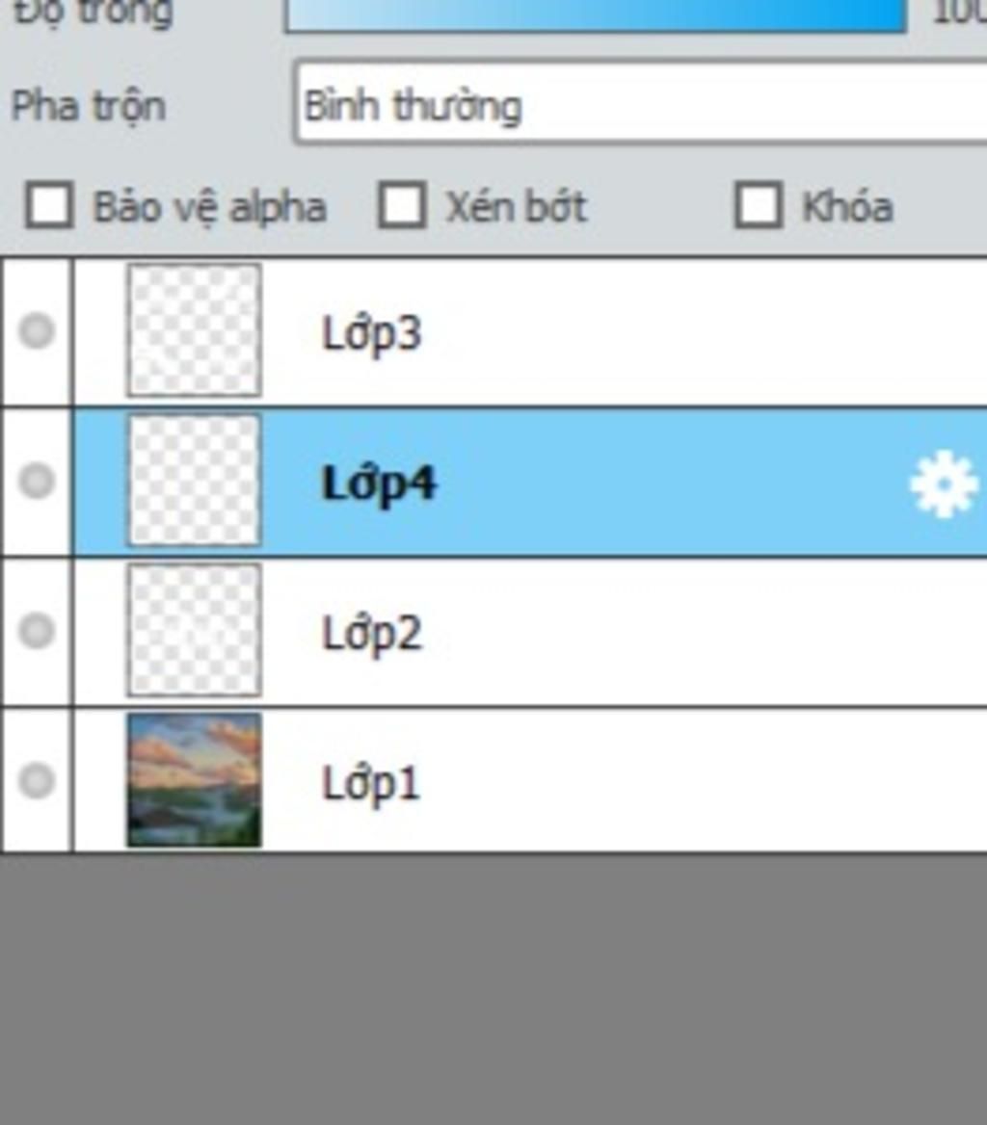Hide the Lớp2 layer via its dot
Screen dimensions: 987x1125
pyautogui.click(x=37, y=631)
